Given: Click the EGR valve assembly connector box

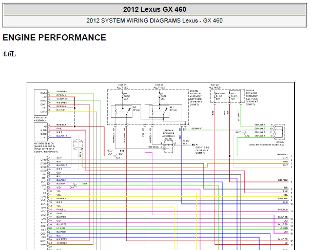Looking at the screenshot, I should 41,102.
